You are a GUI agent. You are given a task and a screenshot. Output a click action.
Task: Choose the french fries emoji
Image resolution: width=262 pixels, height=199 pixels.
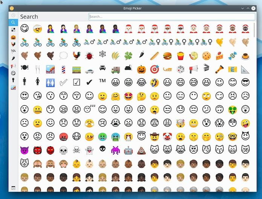[181, 56]
